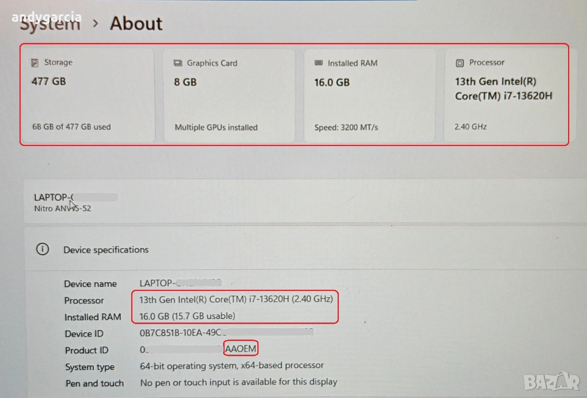This screenshot has width=587, height=398.
Task: Click the breadcrumb chevron between System and About
Action: point(96,24)
